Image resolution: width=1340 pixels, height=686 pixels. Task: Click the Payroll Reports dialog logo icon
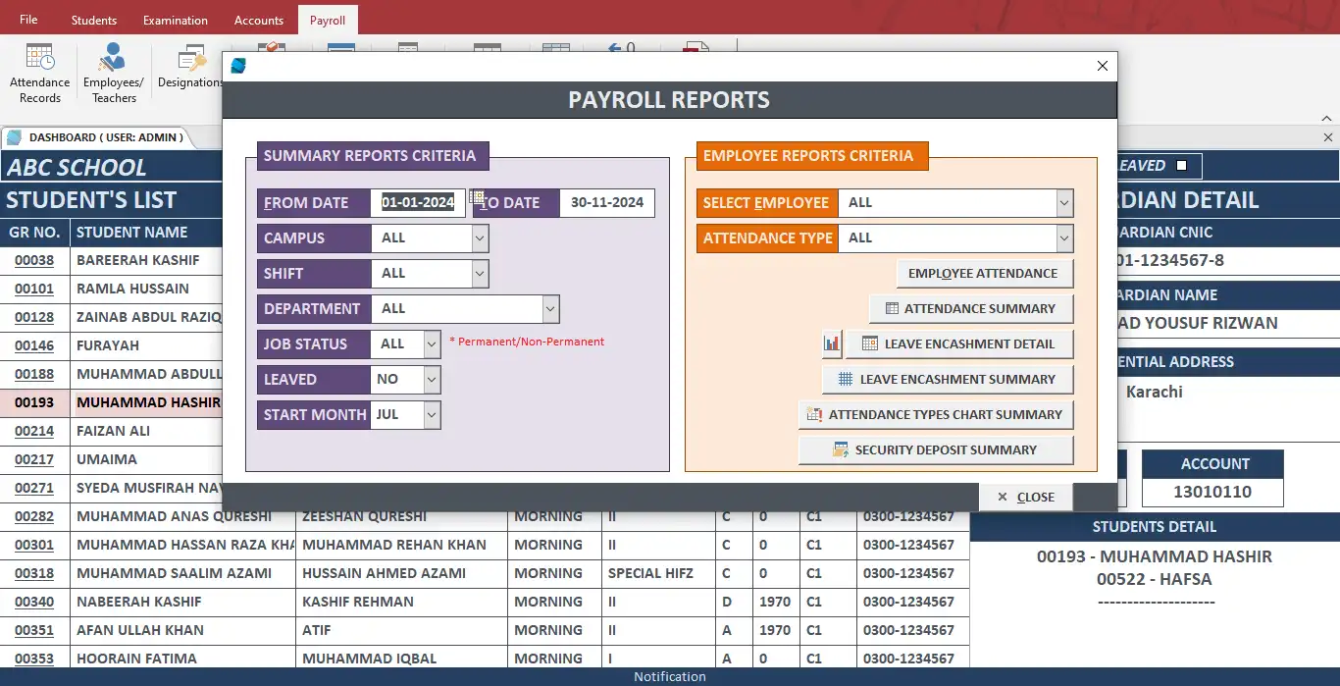point(238,66)
